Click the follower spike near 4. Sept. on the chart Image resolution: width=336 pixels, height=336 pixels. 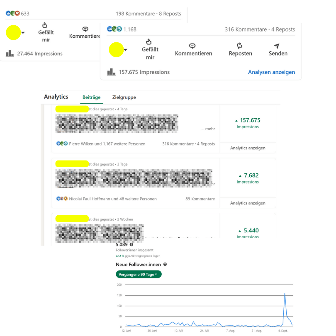285,294
